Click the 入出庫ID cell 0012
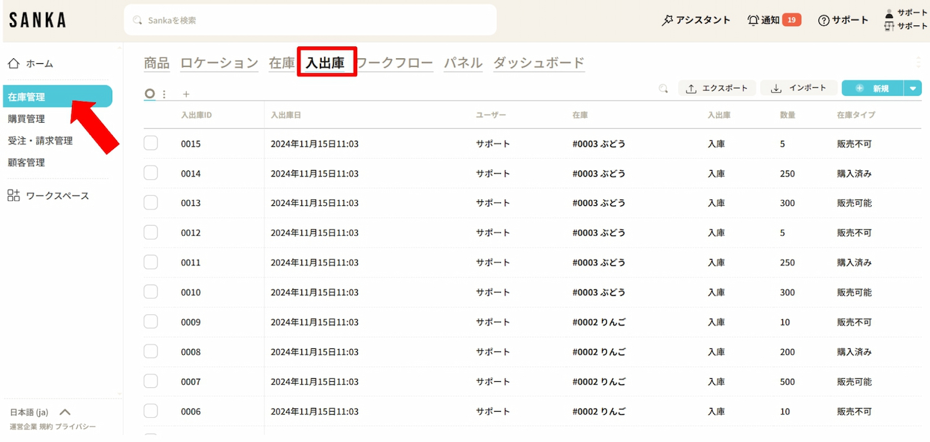930x442 pixels. 191,233
